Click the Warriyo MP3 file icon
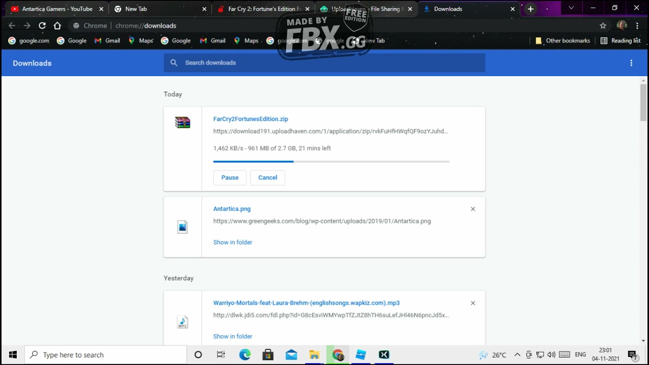 click(x=183, y=321)
